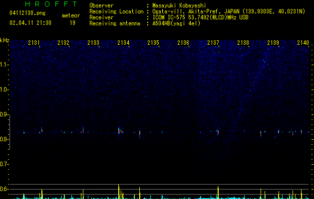Image resolution: width=314 pixels, height=199 pixels.
Task: Click the 0.8 kHz axis label
Action: click(4, 139)
